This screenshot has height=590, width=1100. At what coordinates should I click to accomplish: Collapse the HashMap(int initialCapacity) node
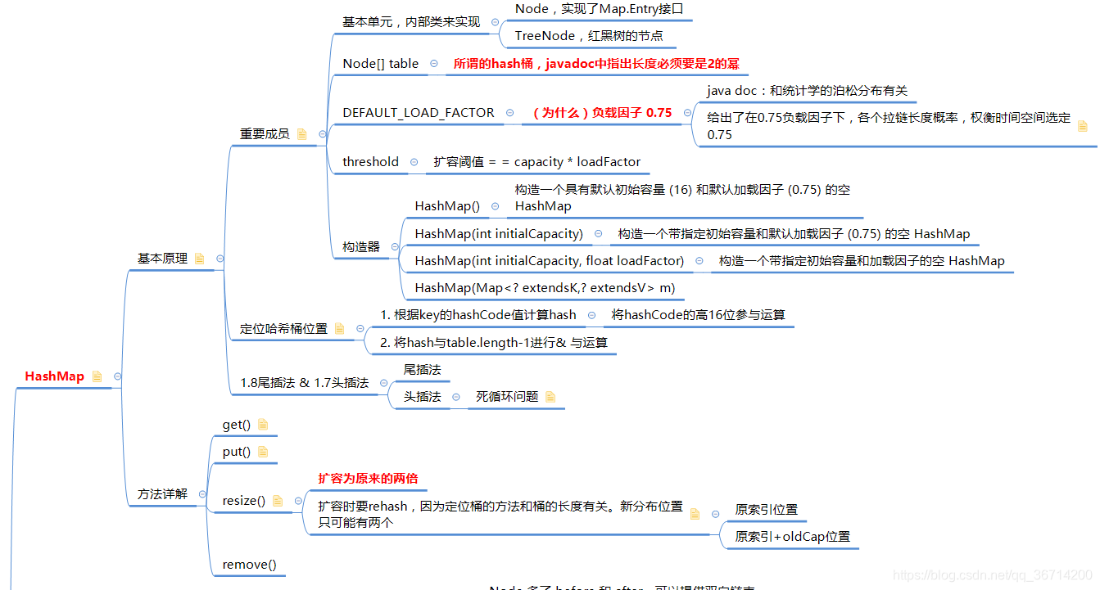(x=598, y=234)
